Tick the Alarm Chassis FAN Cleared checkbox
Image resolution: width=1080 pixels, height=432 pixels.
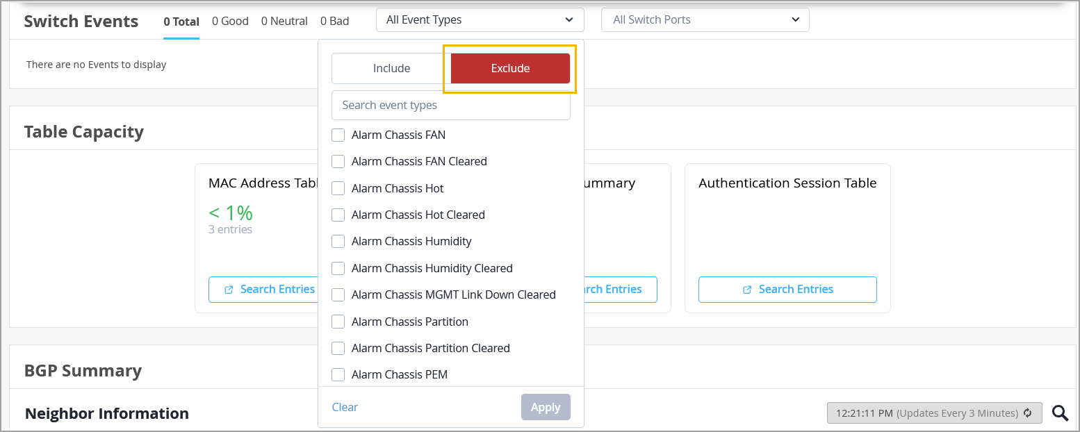pyautogui.click(x=338, y=161)
